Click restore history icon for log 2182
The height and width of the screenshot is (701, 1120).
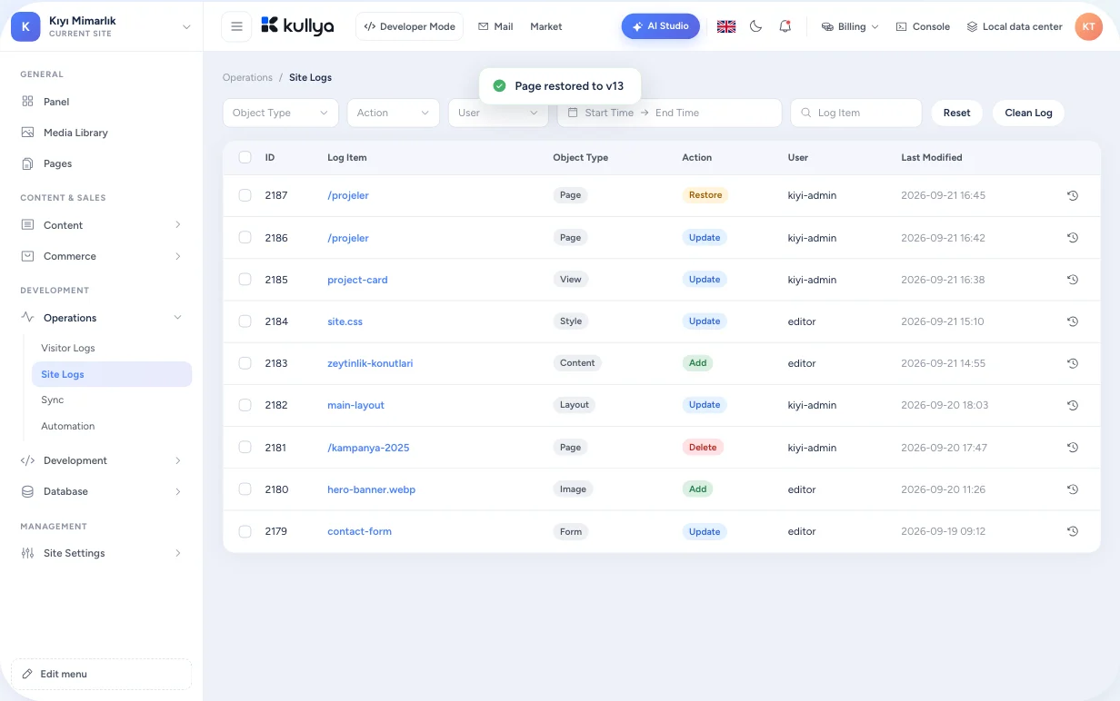tap(1073, 405)
